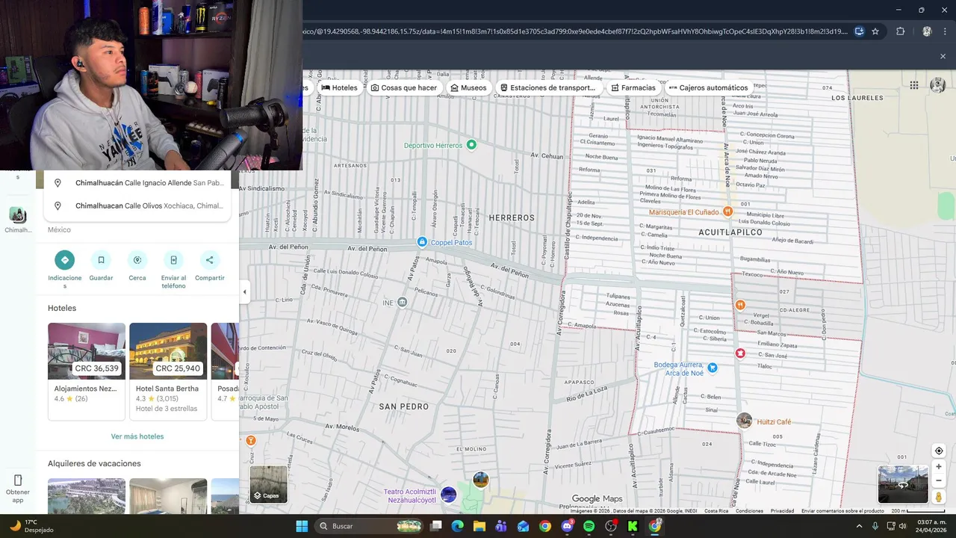Show hidden system tray icons
Image resolution: width=956 pixels, height=538 pixels.
[x=859, y=526]
